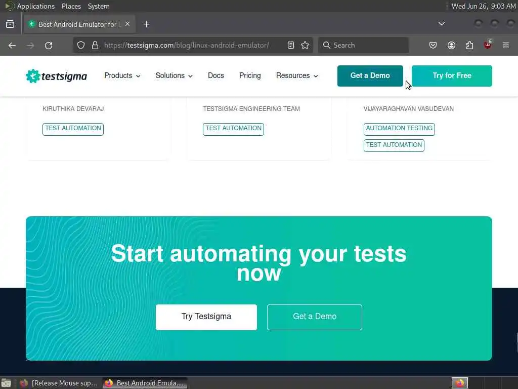Open the Firefox hamburger menu
The image size is (518, 389).
pos(506,45)
